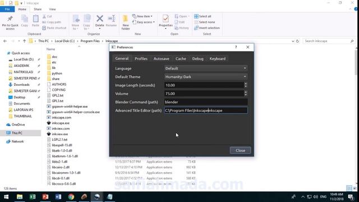
Task: Expand the Open ribbon dropdown
Action: [188, 16]
